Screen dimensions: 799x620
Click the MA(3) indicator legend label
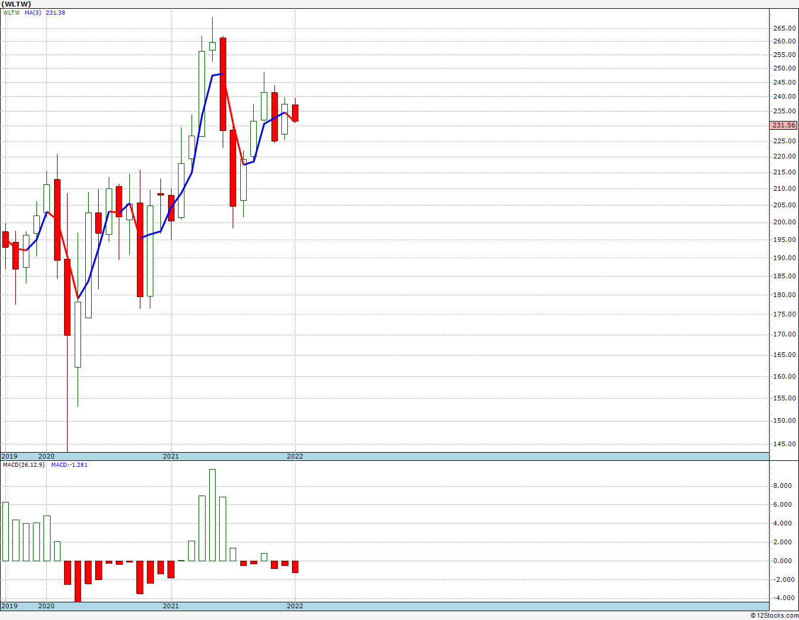coord(33,13)
